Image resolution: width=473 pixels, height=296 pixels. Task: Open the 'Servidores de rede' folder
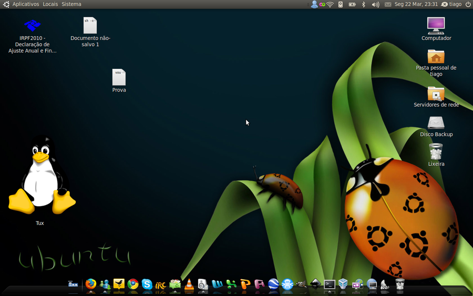[436, 97]
